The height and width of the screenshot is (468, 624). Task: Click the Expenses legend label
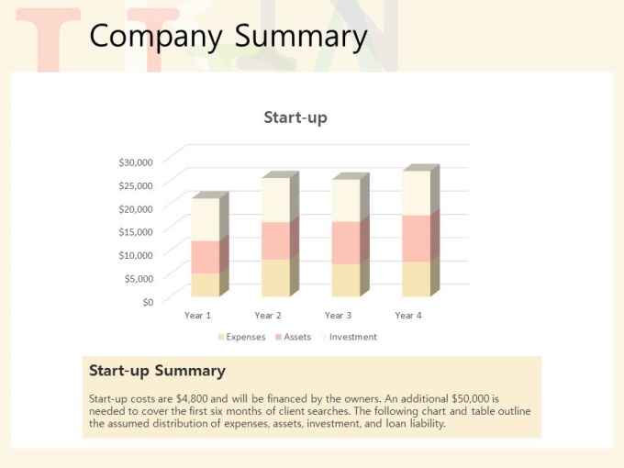coord(246,337)
